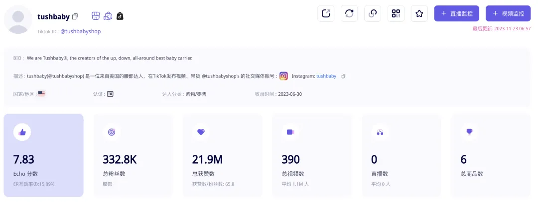538x202 pixels.
Task: Click the live stream icon above 0
Action: 380,132
